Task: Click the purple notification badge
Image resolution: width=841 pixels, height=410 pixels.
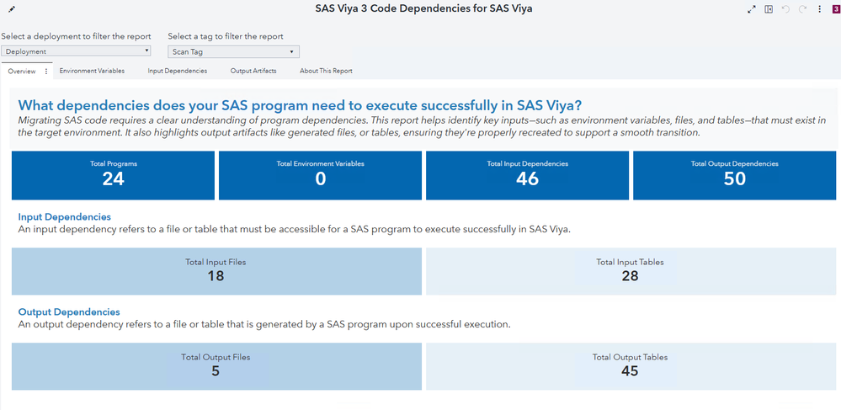Action: 835,9
